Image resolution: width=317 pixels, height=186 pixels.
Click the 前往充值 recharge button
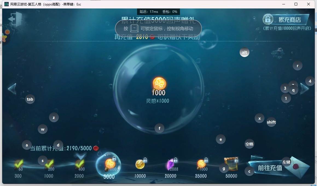(270, 168)
